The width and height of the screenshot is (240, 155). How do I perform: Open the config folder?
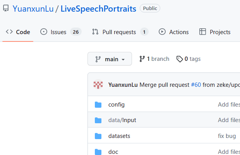pyautogui.click(x=117, y=105)
